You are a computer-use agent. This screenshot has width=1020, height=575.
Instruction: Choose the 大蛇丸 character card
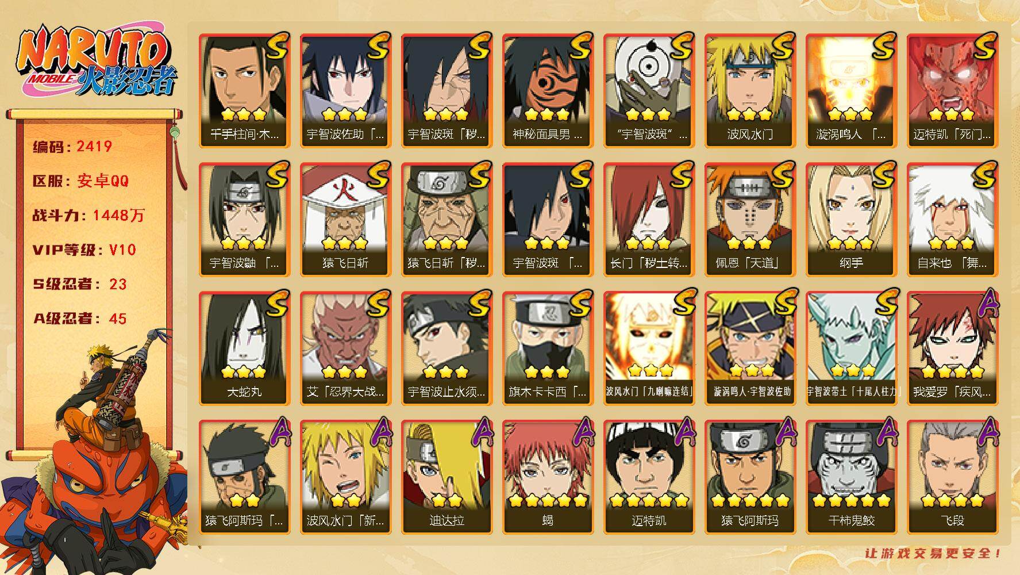click(x=244, y=348)
